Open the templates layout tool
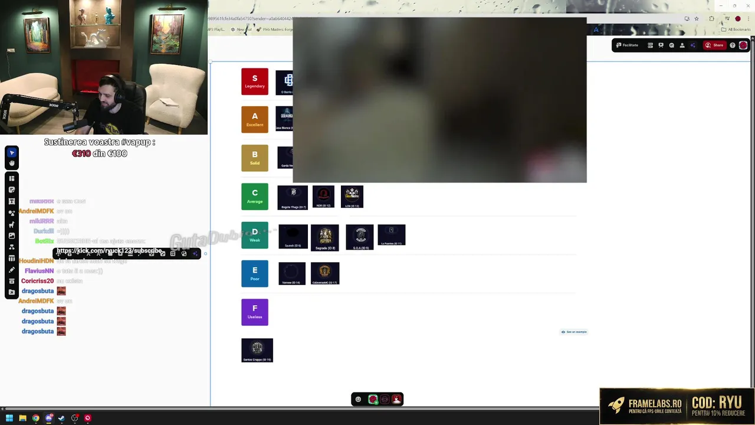Screen dimensions: 755x425 [12, 178]
